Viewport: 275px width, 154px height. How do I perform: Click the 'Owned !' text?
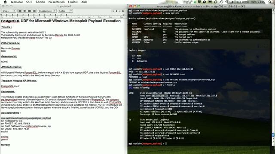click(6, 145)
